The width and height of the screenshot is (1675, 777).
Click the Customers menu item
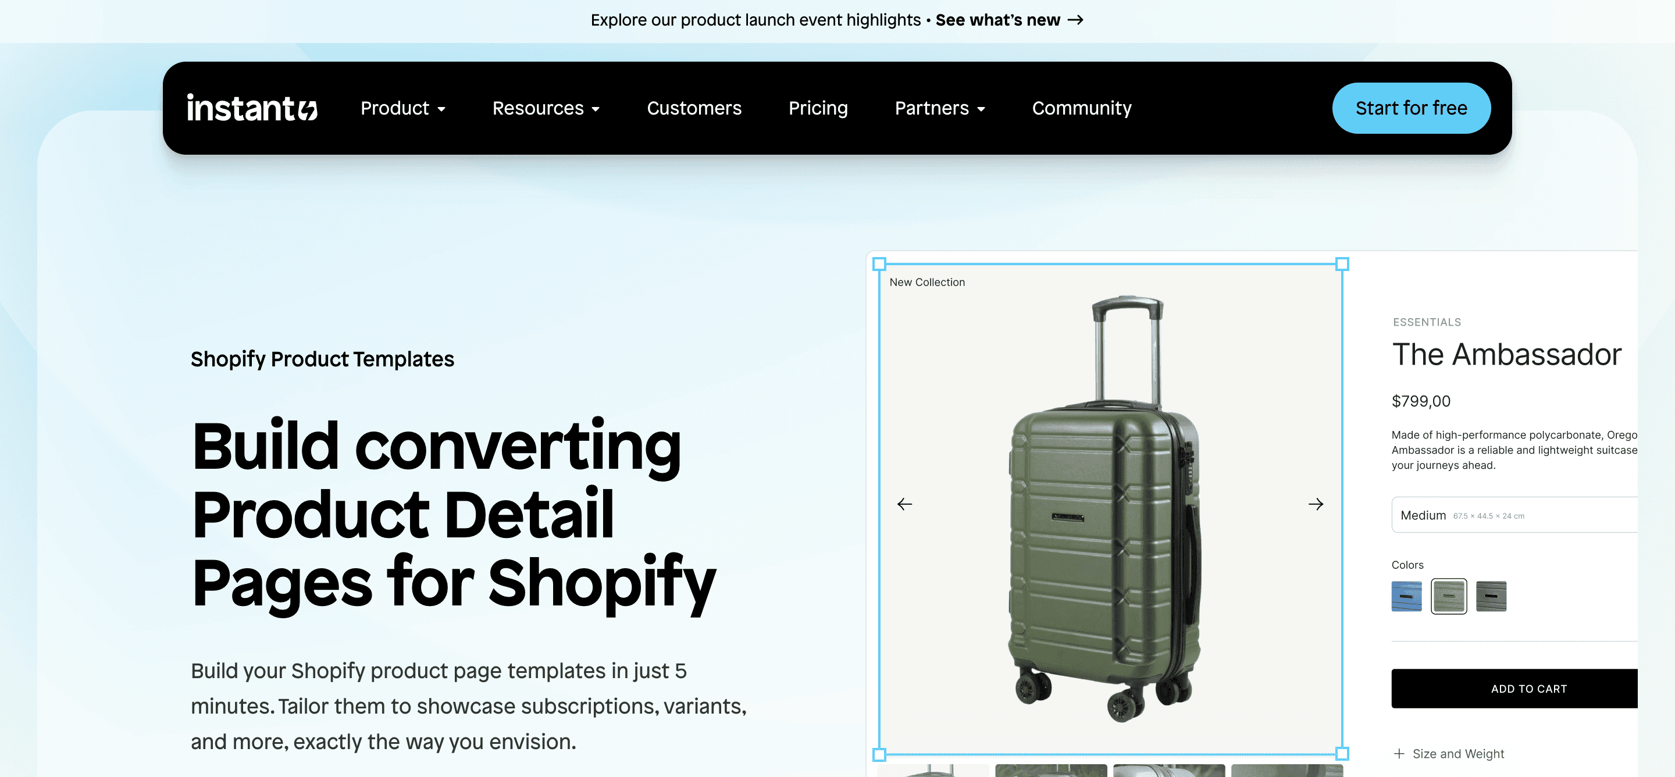click(x=694, y=107)
